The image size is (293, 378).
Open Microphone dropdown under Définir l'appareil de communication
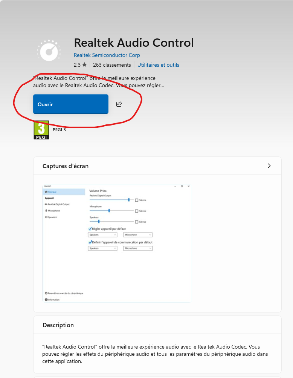pos(137,248)
